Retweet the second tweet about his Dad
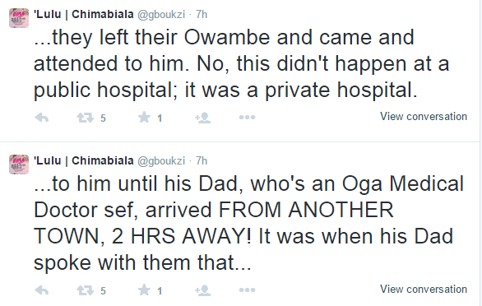 [x=86, y=290]
